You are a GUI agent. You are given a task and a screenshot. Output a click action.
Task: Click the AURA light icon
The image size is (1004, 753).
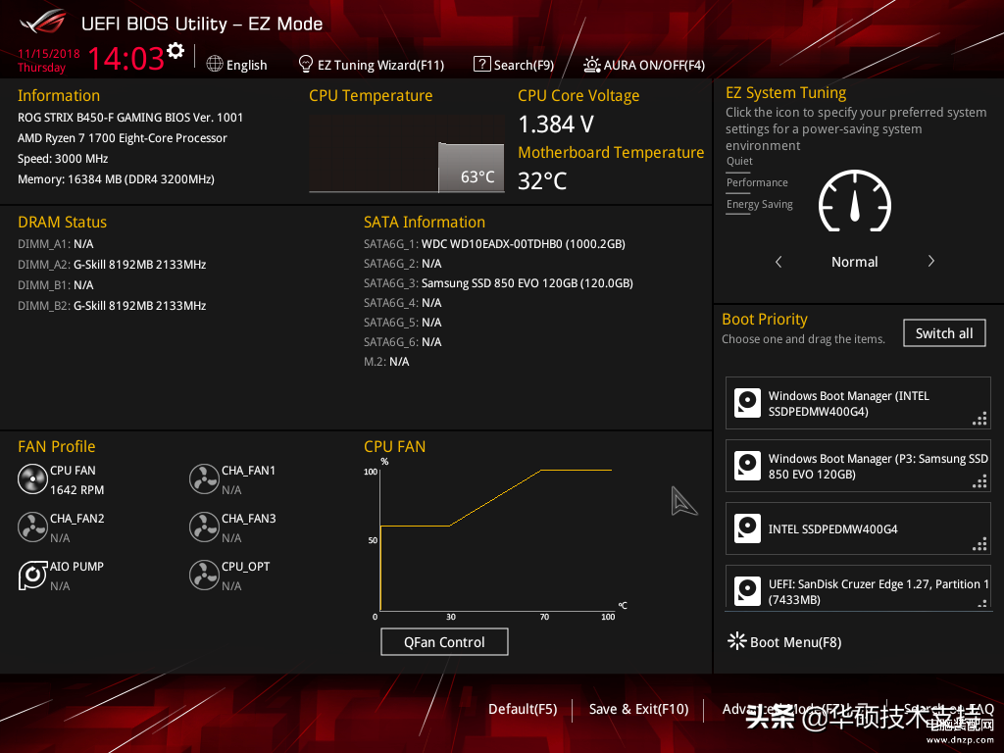(591, 65)
